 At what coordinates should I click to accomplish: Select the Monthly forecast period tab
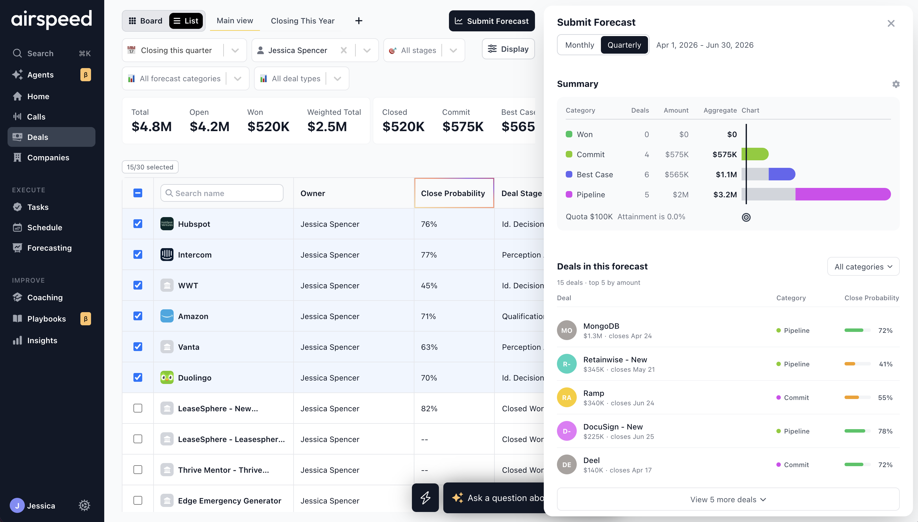click(x=579, y=45)
